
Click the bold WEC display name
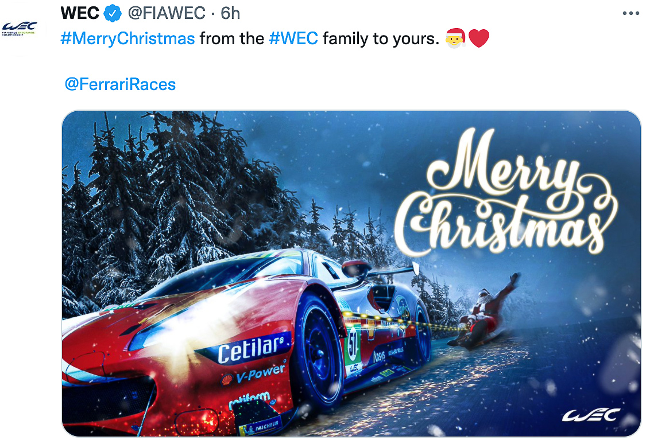pos(80,14)
